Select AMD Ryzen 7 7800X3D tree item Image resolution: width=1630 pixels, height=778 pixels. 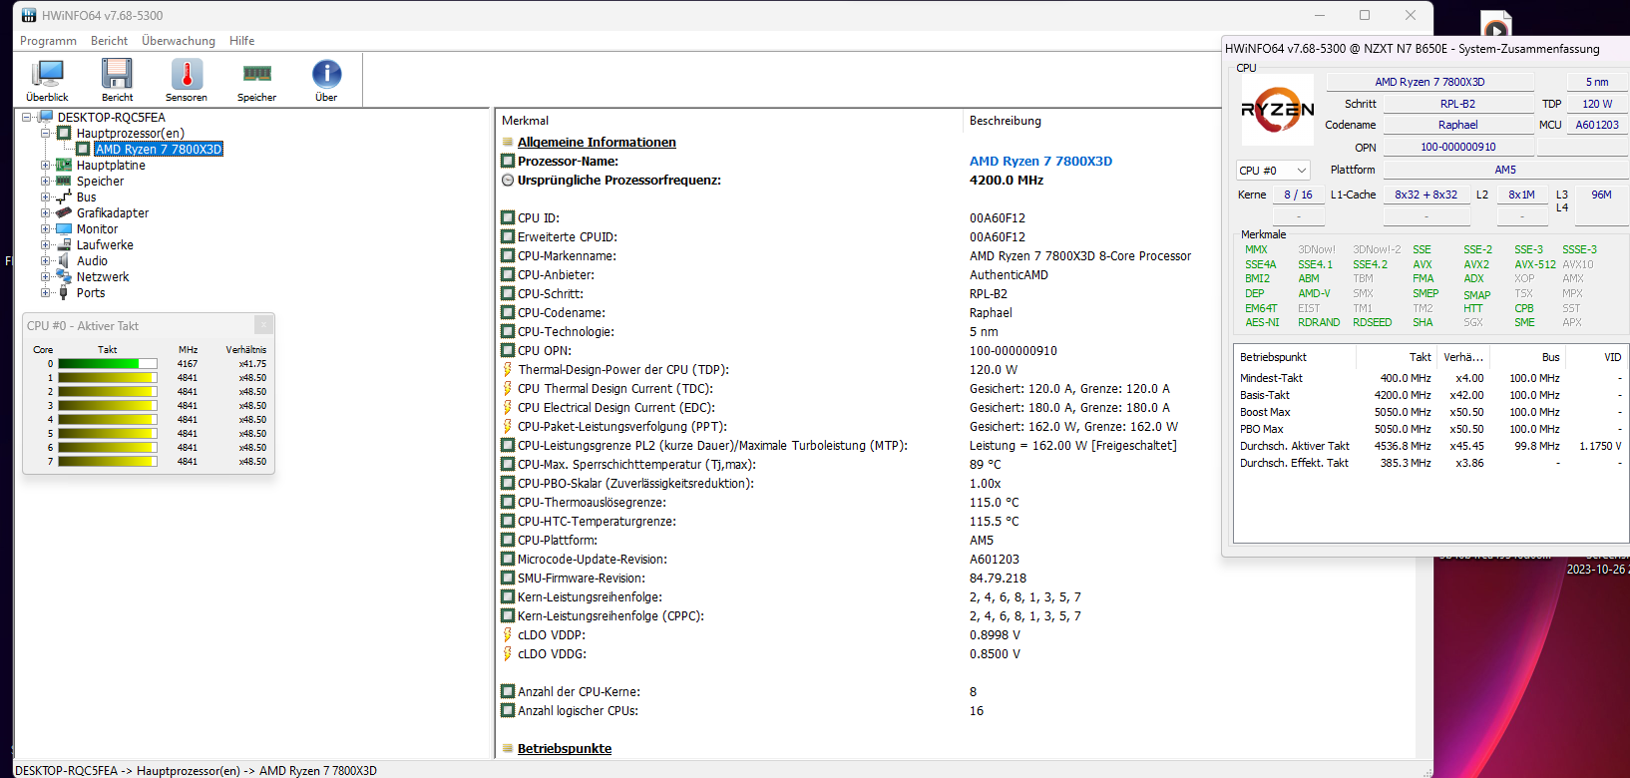point(159,150)
